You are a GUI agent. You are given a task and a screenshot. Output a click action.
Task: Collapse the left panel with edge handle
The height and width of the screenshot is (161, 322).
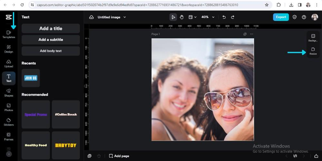[x=84, y=86]
